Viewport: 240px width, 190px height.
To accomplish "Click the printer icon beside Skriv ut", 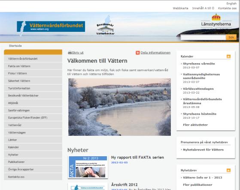I will tap(70, 52).
